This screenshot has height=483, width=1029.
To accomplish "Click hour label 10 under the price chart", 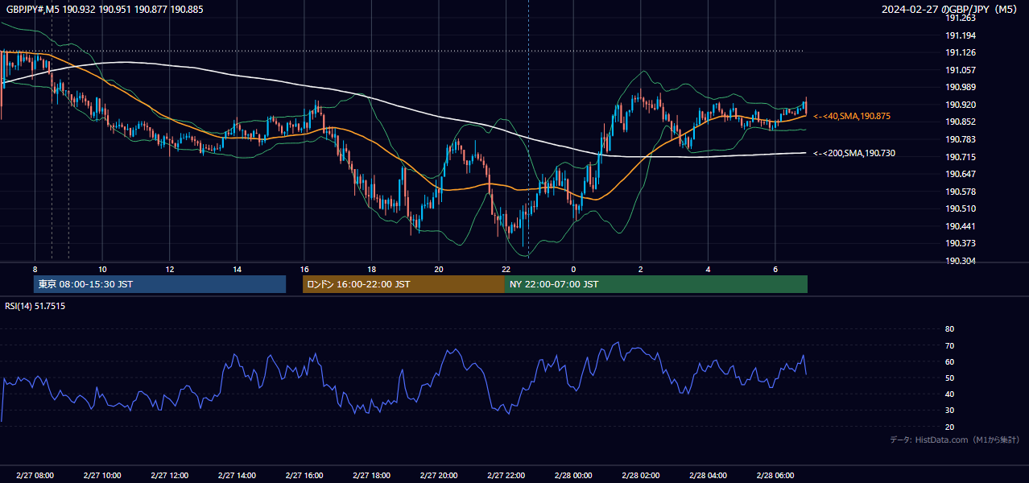I will 102,269.
